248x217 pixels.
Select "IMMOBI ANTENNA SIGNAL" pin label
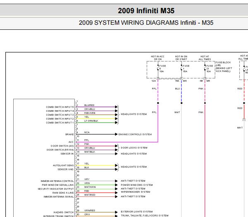(x=59, y=197)
